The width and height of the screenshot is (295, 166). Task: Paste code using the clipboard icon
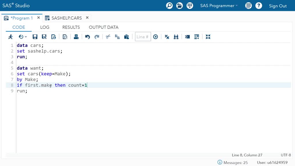[x=126, y=37]
